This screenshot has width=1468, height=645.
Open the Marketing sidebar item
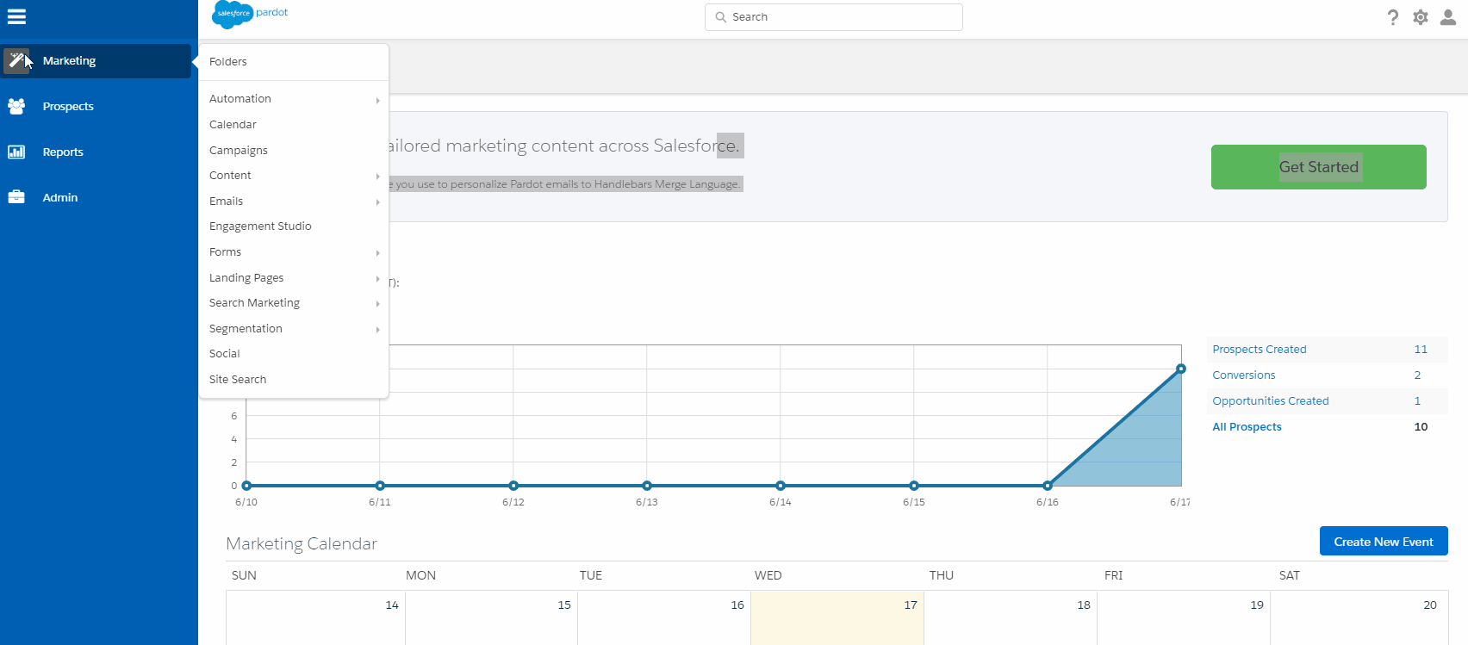click(96, 61)
